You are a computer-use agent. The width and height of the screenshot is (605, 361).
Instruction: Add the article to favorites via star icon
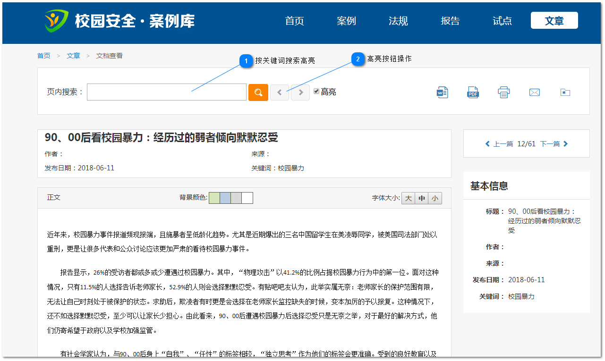(x=565, y=92)
